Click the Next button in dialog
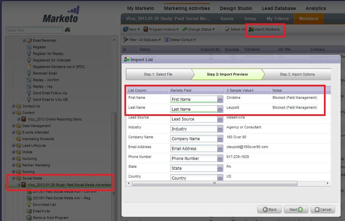 (x=296, y=209)
